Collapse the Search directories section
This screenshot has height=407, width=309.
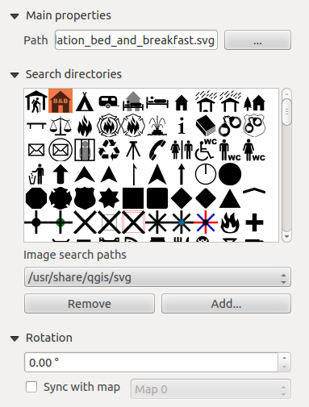tap(15, 75)
